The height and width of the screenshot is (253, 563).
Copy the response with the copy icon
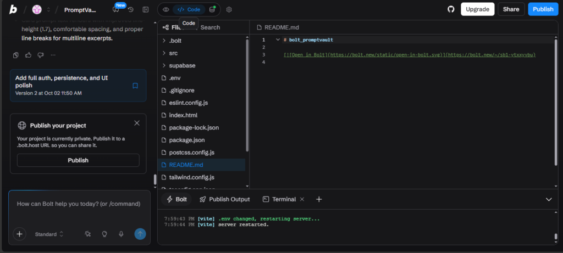16,55
